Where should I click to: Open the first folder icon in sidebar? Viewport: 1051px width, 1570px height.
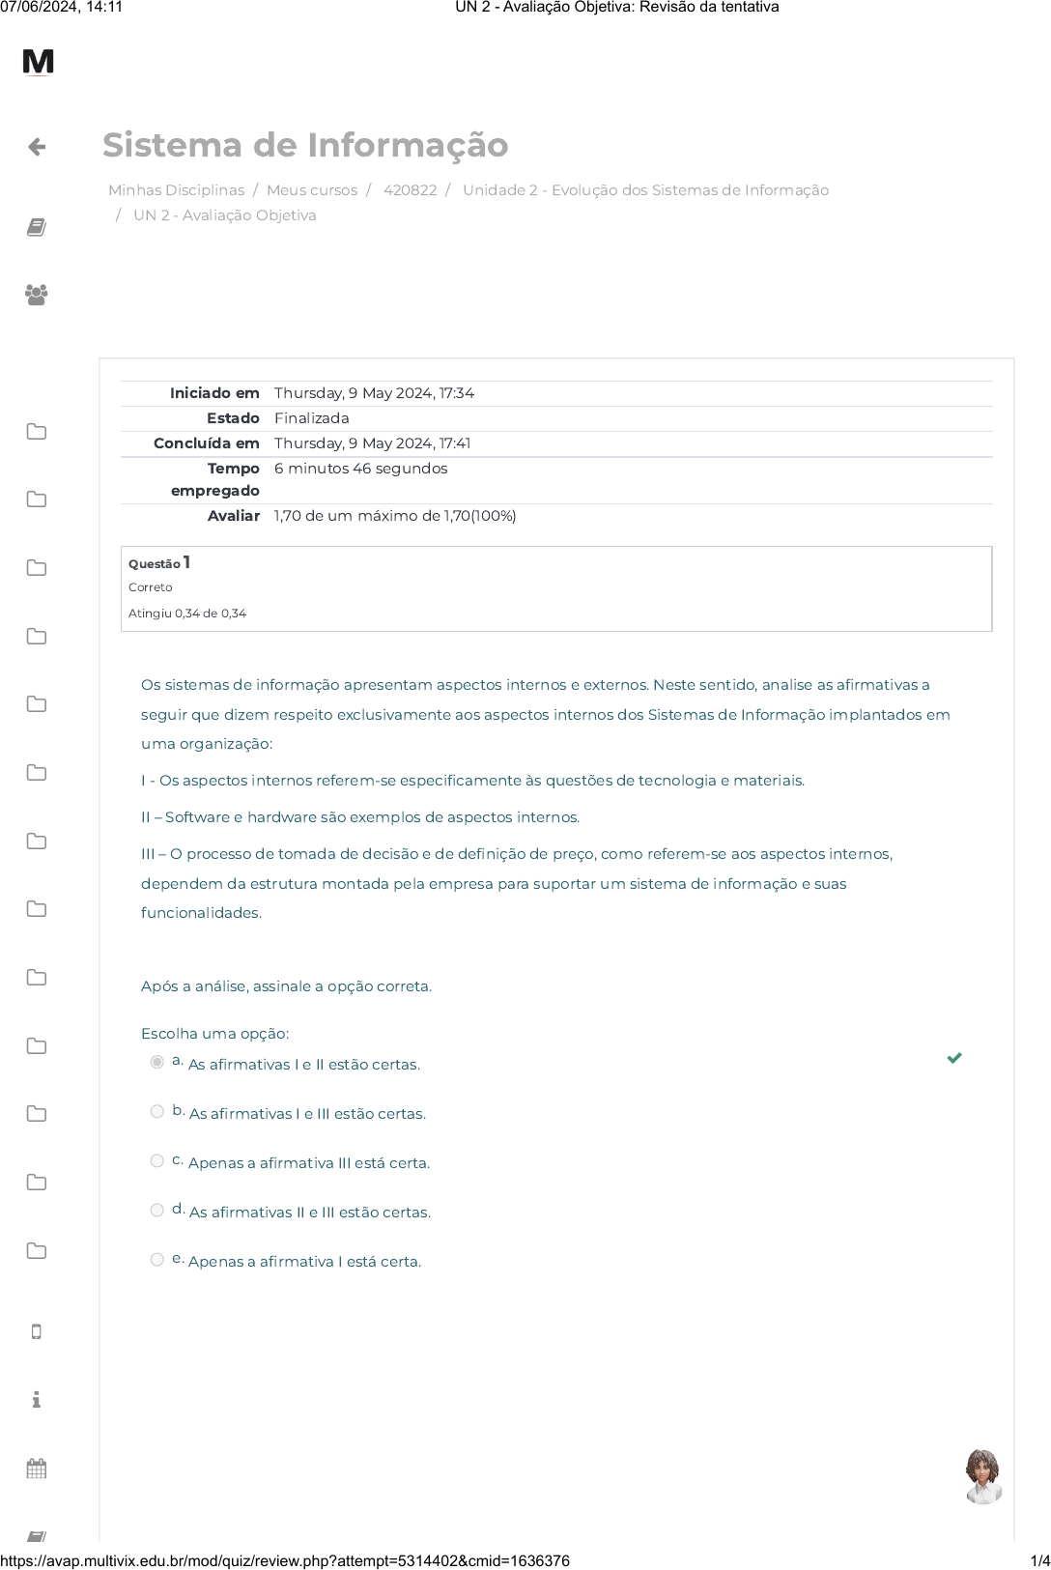[37, 432]
